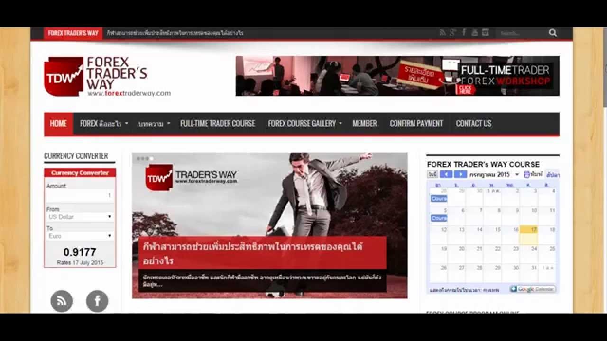
Task: Click the Amount field in Currency Converter
Action: (80, 196)
